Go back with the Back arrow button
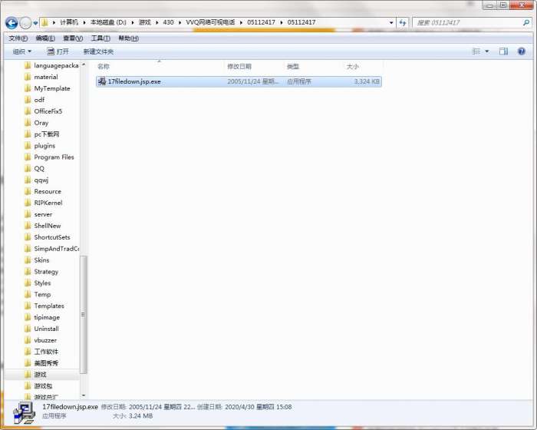Viewport: 537px width, 430px height. click(x=12, y=23)
